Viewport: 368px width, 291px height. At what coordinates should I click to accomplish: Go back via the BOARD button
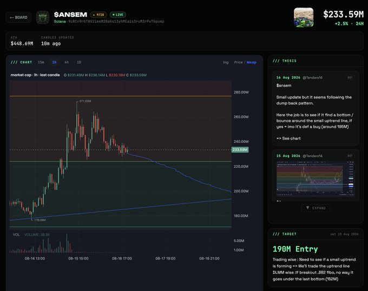[18, 18]
